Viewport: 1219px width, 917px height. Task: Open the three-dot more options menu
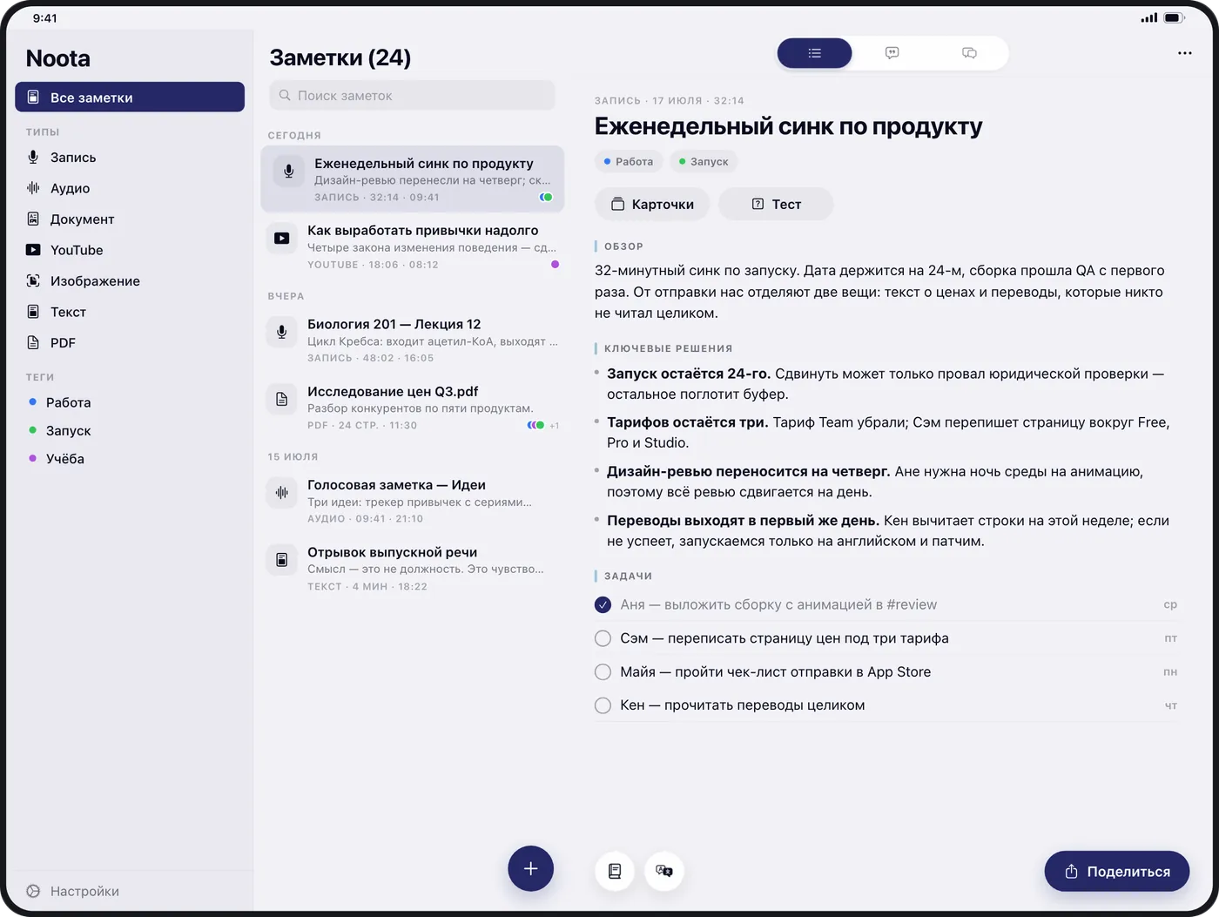tap(1184, 53)
